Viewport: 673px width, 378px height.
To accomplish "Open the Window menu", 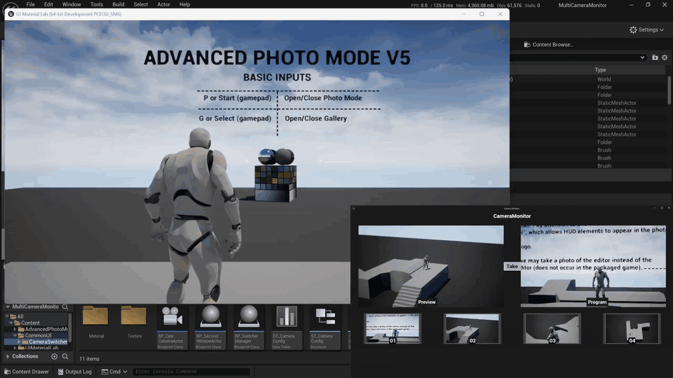I will (x=72, y=4).
